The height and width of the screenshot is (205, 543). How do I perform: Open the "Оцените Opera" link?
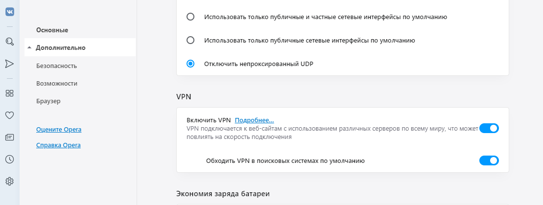[x=59, y=130]
